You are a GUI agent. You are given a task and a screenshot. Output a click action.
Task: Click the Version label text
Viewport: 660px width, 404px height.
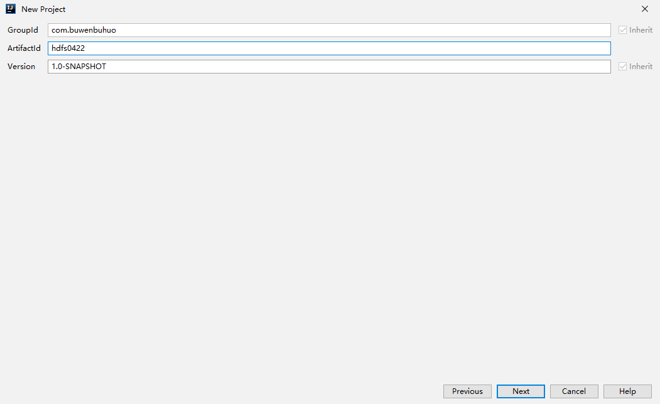tap(21, 67)
